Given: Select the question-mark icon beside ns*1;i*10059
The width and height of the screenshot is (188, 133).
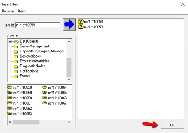Looking at the screenshot, I should (81, 27).
